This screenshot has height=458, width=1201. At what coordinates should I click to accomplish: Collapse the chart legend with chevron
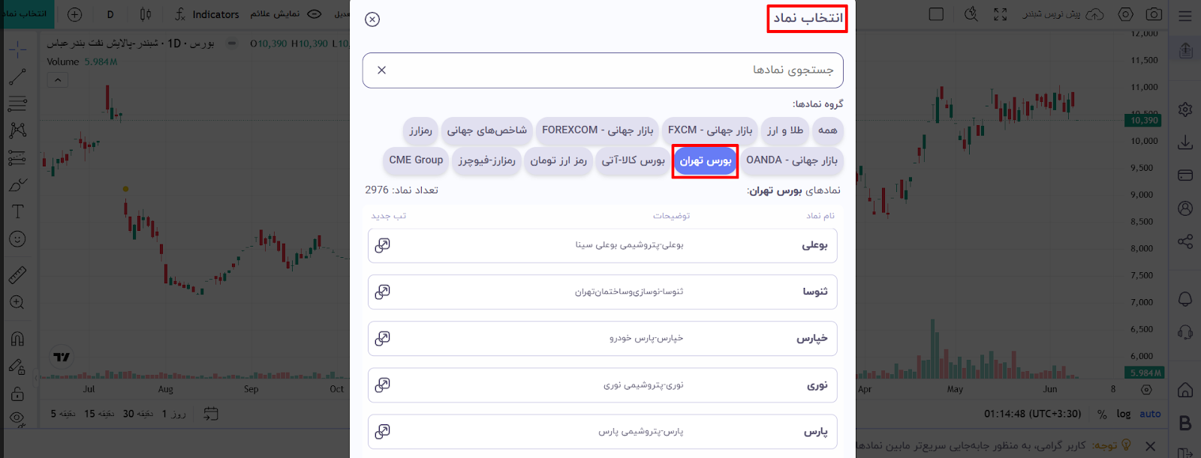[58, 79]
